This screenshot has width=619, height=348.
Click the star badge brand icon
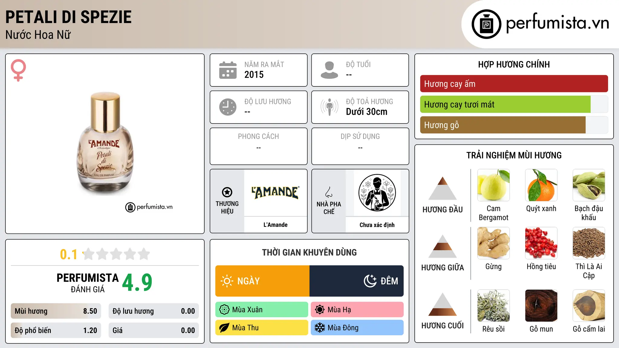coord(227,192)
